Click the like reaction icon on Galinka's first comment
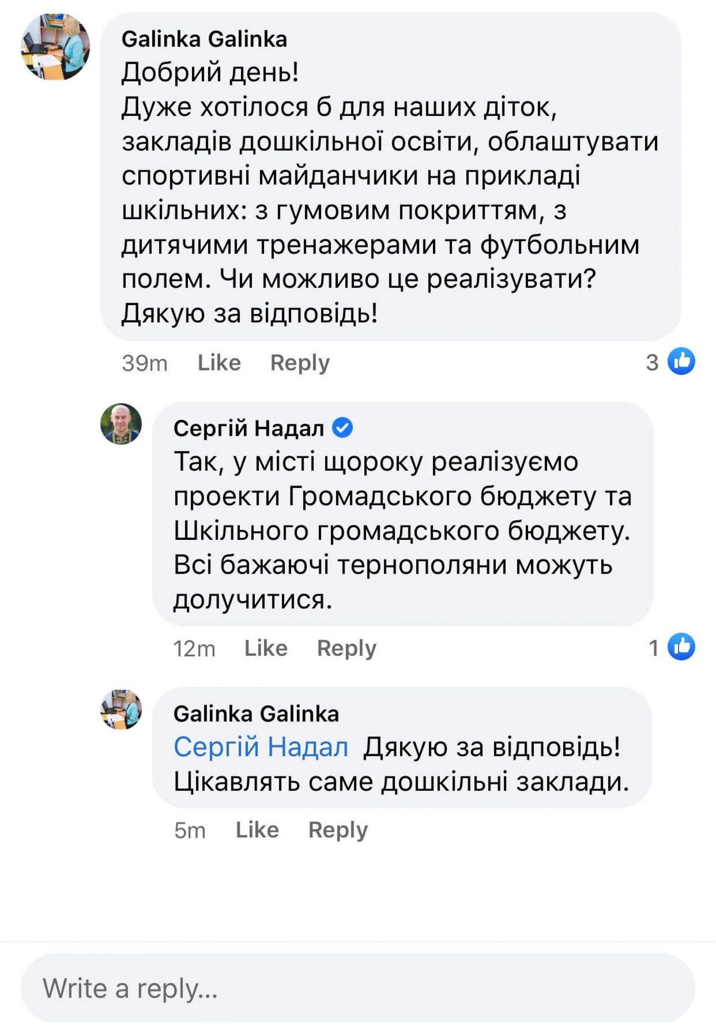The image size is (716, 1033). [681, 362]
